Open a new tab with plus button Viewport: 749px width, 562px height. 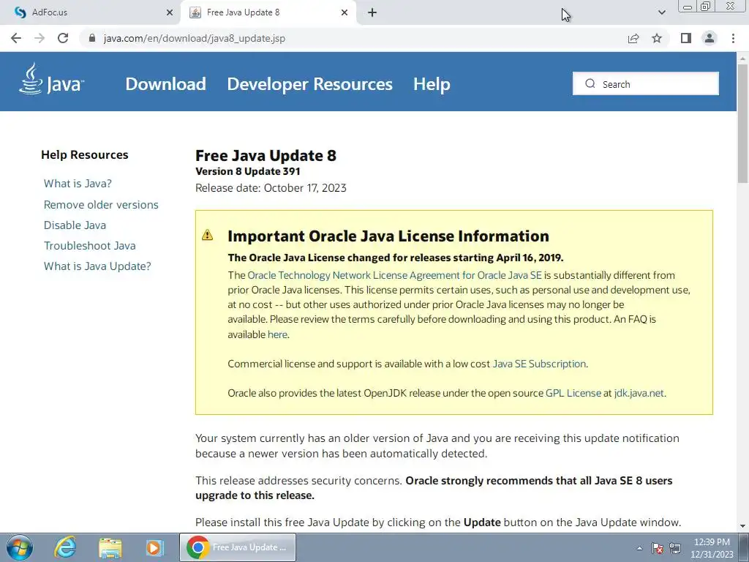point(372,12)
